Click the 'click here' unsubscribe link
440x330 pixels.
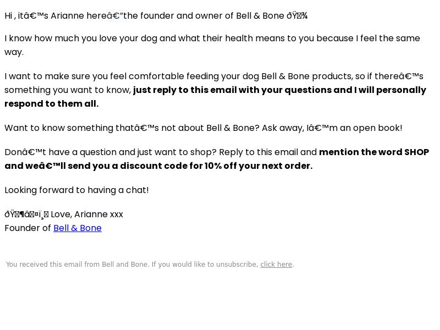tap(276, 265)
